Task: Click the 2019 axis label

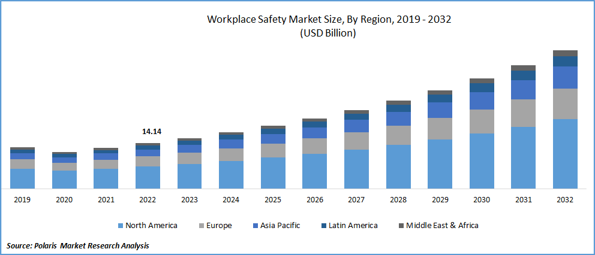Action: (22, 200)
